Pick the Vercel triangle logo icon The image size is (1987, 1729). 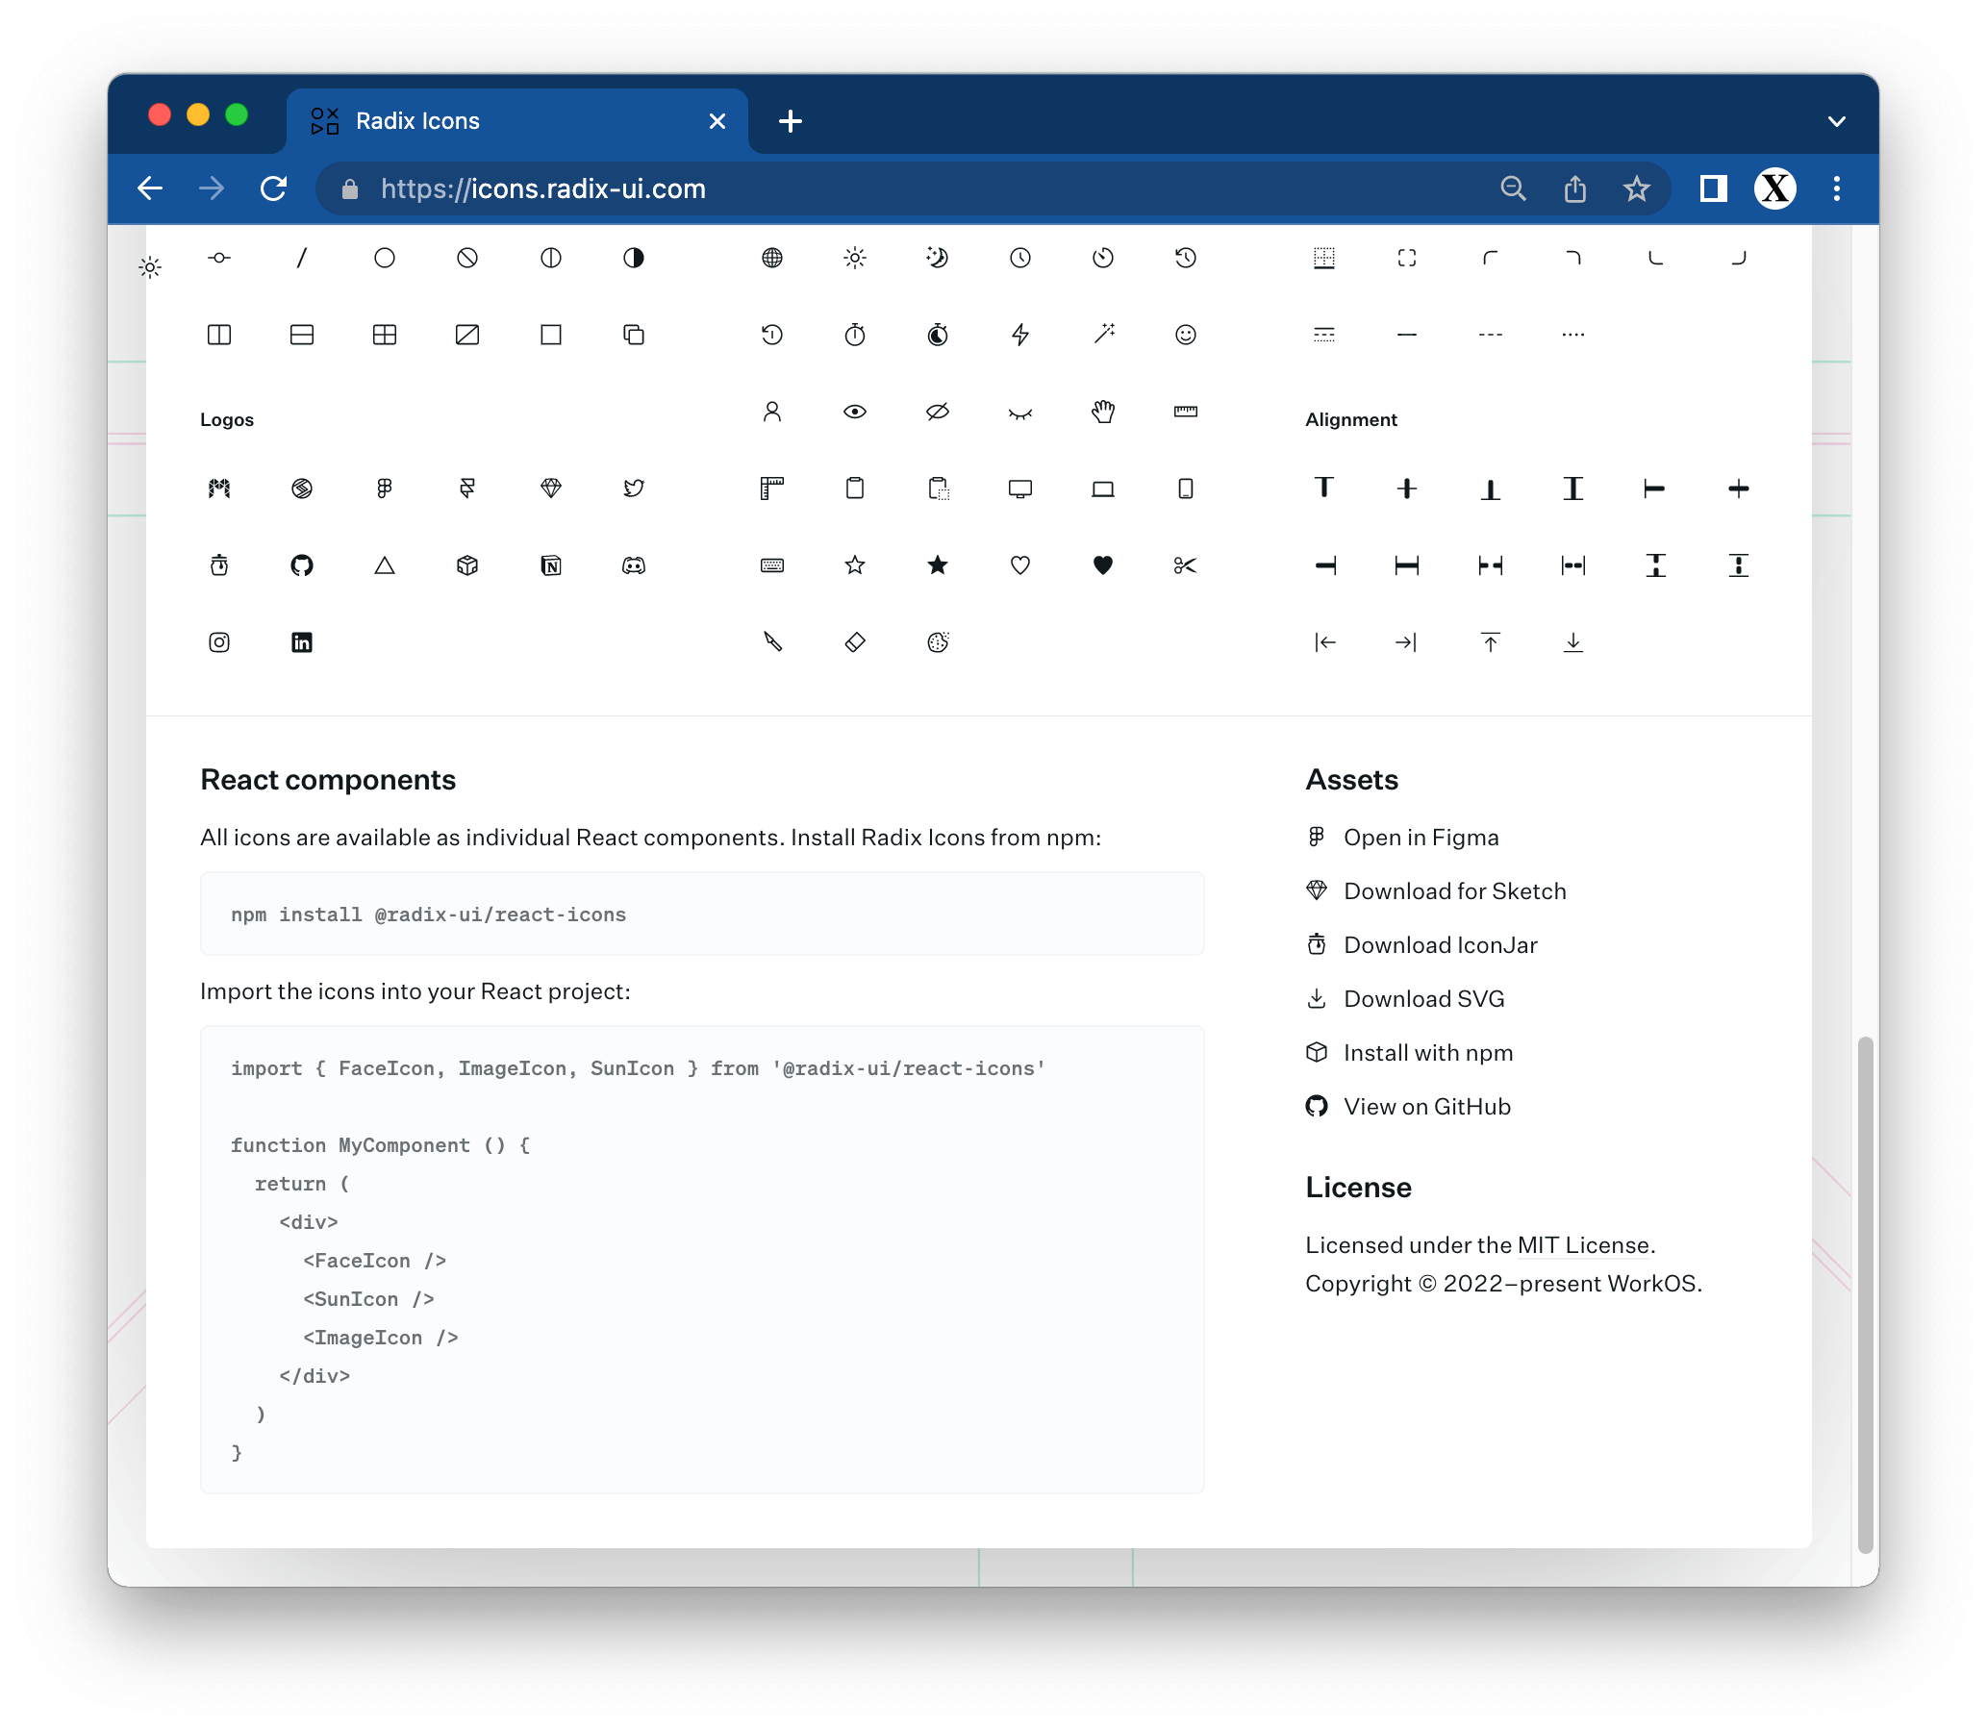pos(384,565)
